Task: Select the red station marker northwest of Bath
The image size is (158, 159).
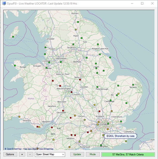Action: coord(52,127)
